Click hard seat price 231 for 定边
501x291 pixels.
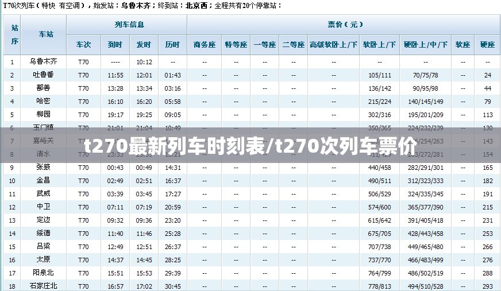(488, 220)
